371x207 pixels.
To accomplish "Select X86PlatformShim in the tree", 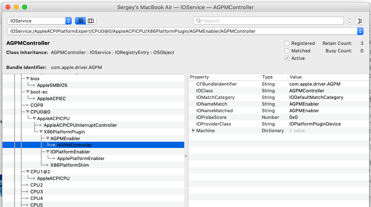I will click(x=70, y=165).
